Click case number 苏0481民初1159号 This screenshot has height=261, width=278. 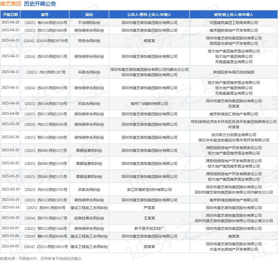pos(46,164)
